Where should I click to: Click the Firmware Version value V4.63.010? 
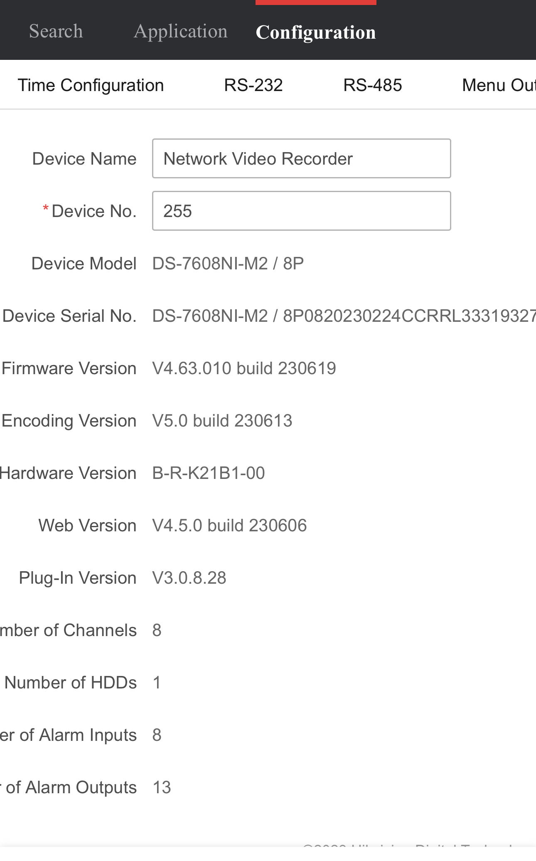(x=244, y=368)
